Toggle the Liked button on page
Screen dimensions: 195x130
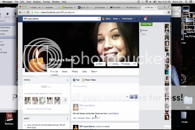pyautogui.click(x=100, y=64)
